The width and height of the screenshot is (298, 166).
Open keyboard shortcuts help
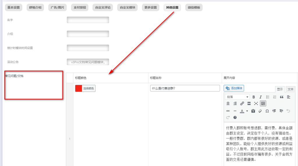point(235,117)
